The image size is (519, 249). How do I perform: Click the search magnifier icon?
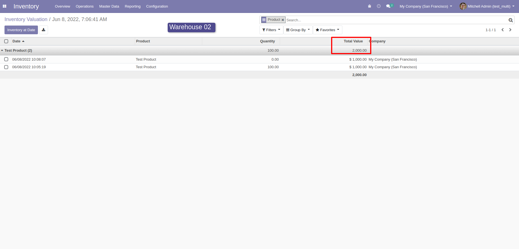click(511, 20)
